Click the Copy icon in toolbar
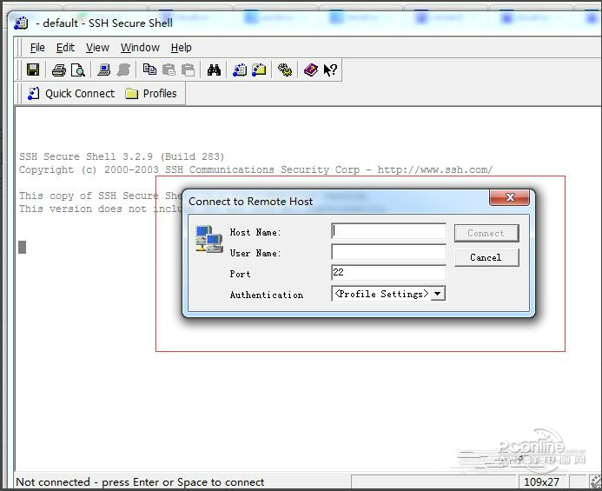The image size is (602, 491). coord(149,70)
